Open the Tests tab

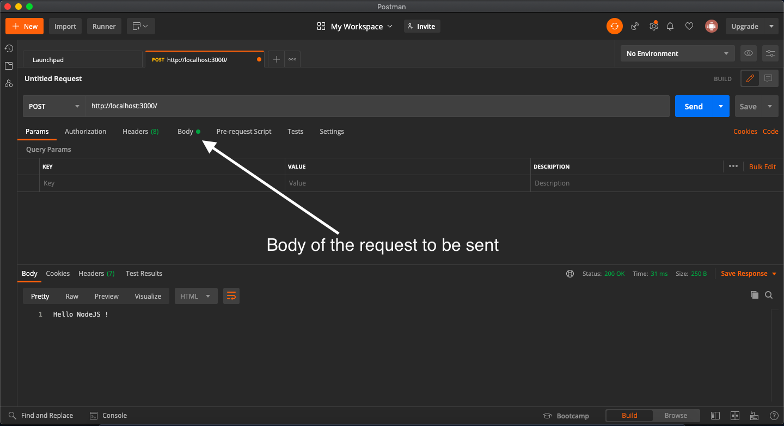click(296, 131)
